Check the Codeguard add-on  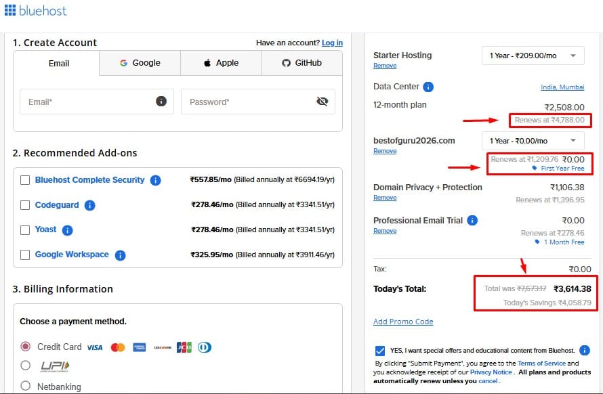25,205
